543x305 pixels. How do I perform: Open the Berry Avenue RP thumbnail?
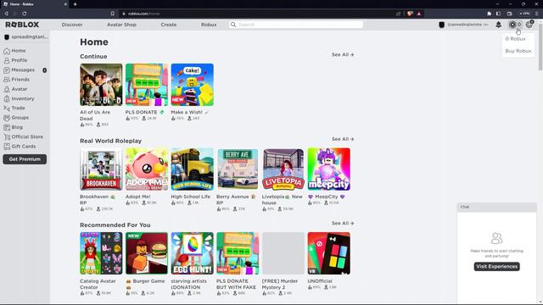[238, 169]
